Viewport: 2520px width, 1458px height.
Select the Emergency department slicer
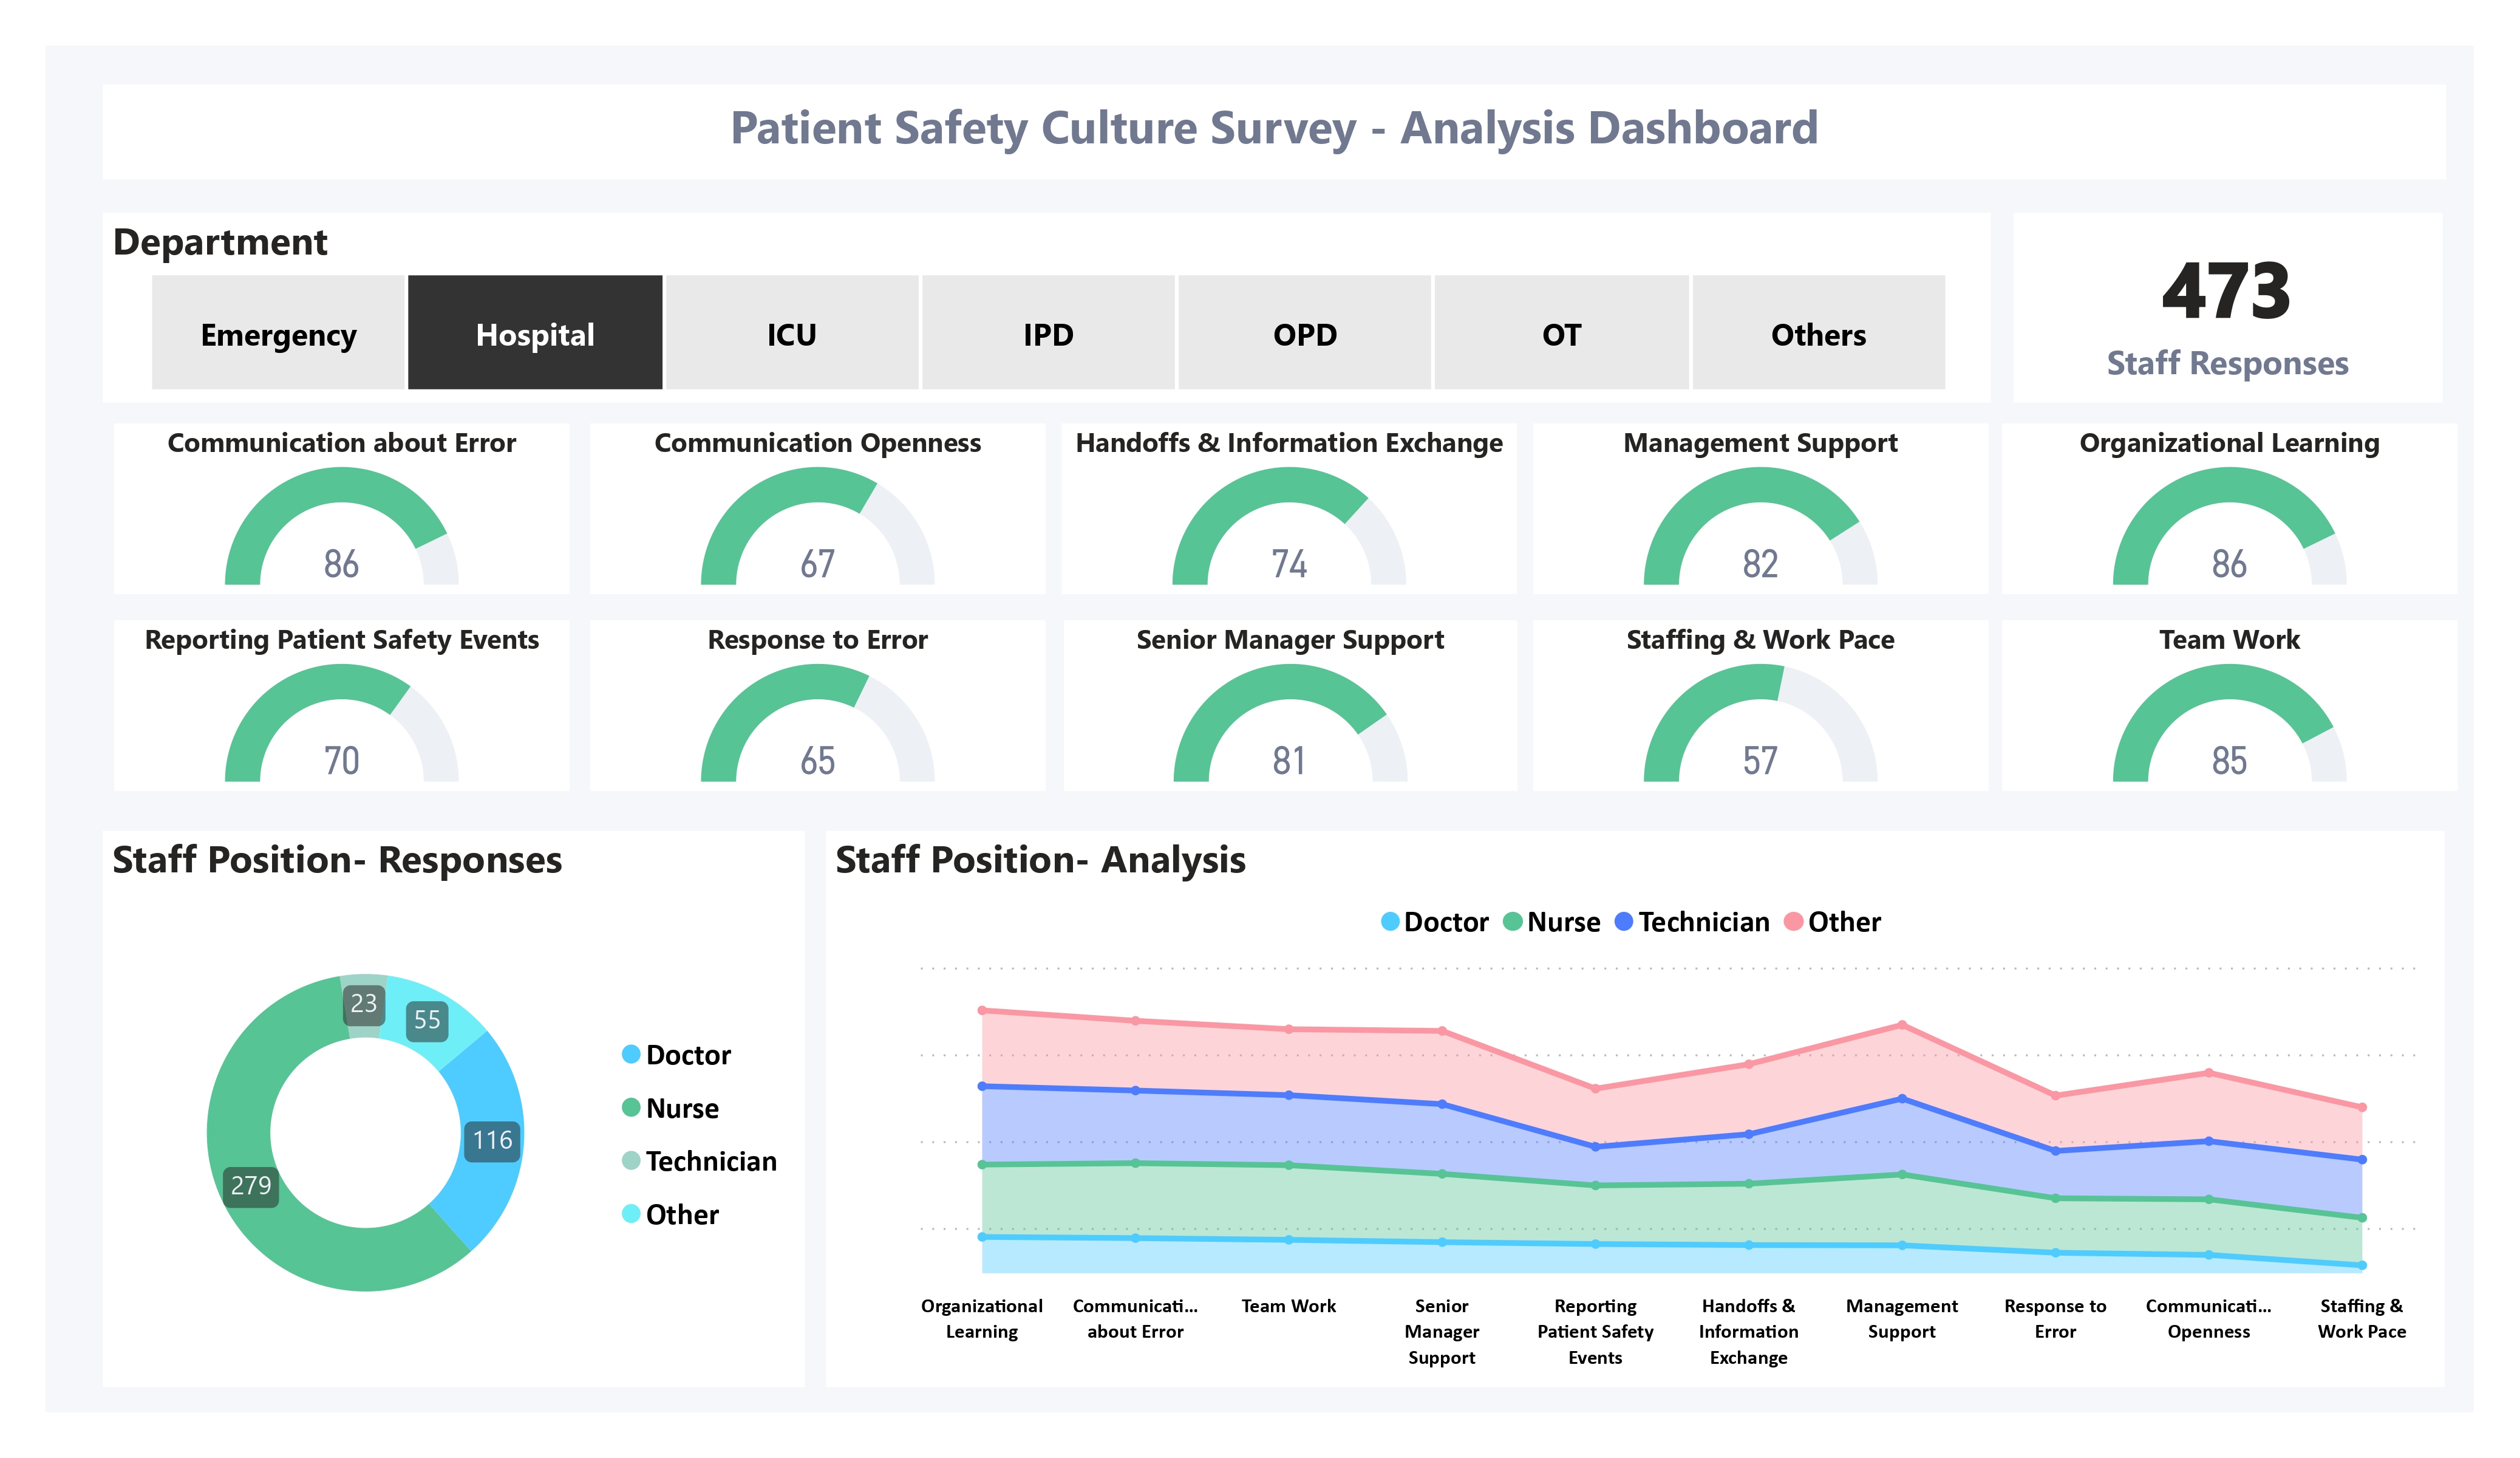pos(278,334)
